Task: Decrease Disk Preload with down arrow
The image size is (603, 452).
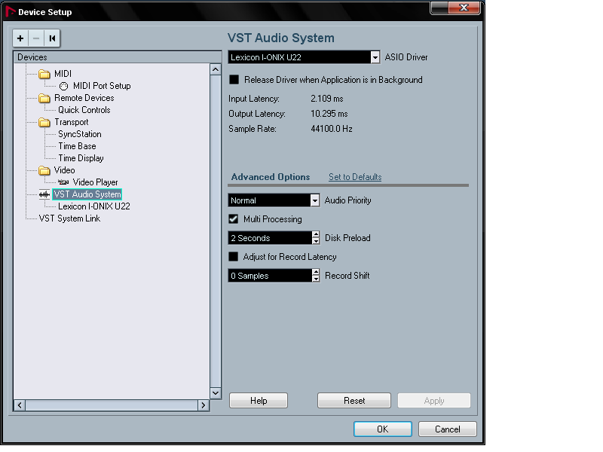Action: coord(316,241)
